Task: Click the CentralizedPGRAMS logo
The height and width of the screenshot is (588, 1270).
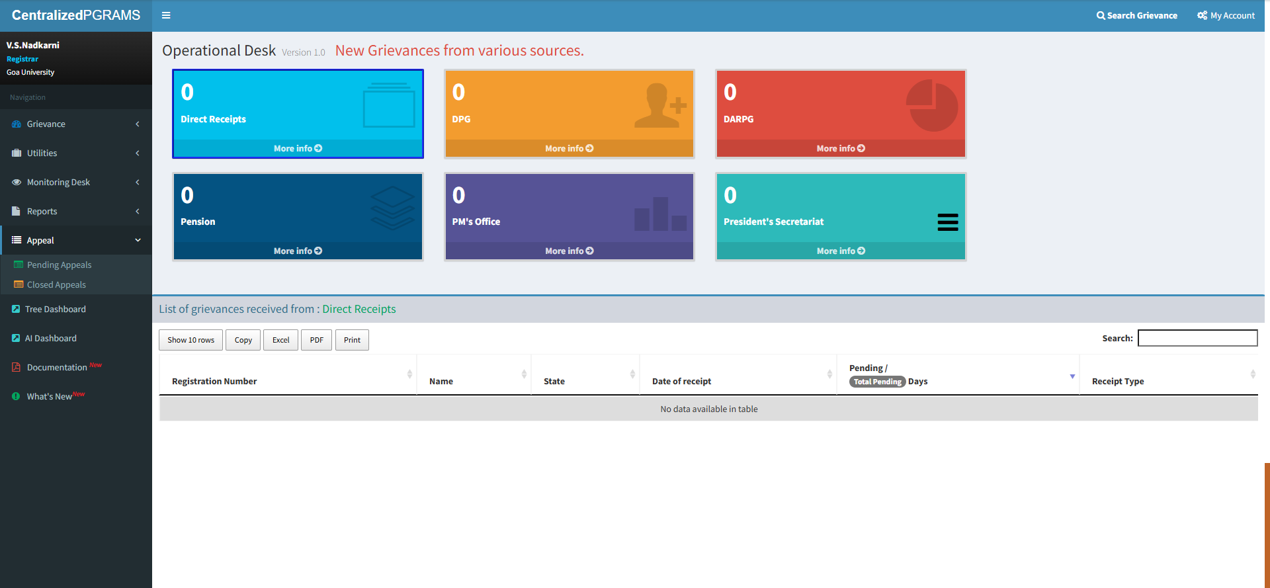Action: (76, 15)
